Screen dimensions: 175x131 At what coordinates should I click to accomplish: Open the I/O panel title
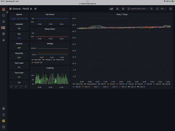pos(19,82)
